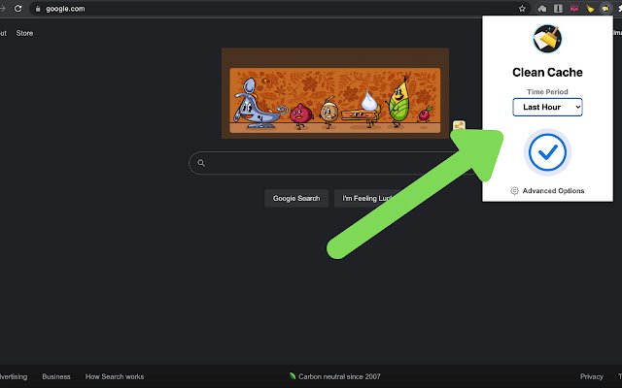Open the yellow broom extension icon

click(x=590, y=9)
